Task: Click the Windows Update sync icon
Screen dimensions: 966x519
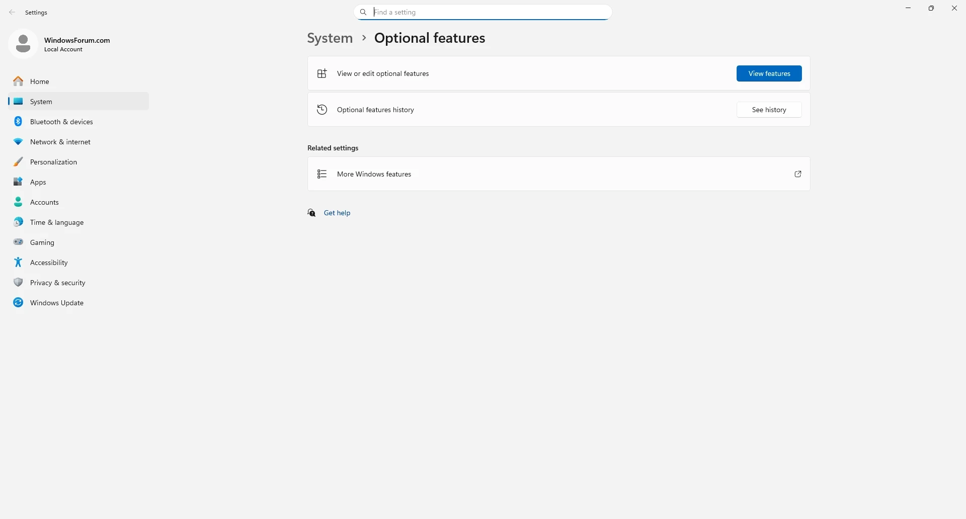Action: (x=18, y=302)
